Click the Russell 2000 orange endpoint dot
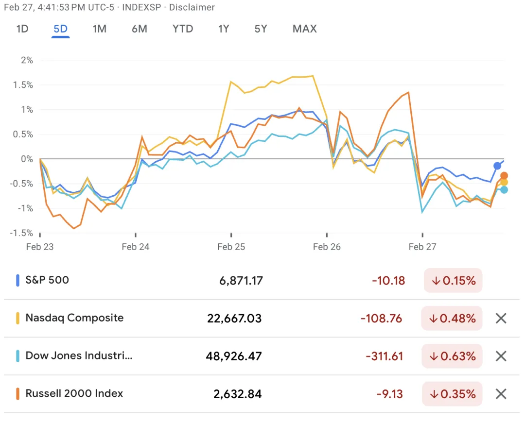The image size is (525, 422). (x=504, y=176)
